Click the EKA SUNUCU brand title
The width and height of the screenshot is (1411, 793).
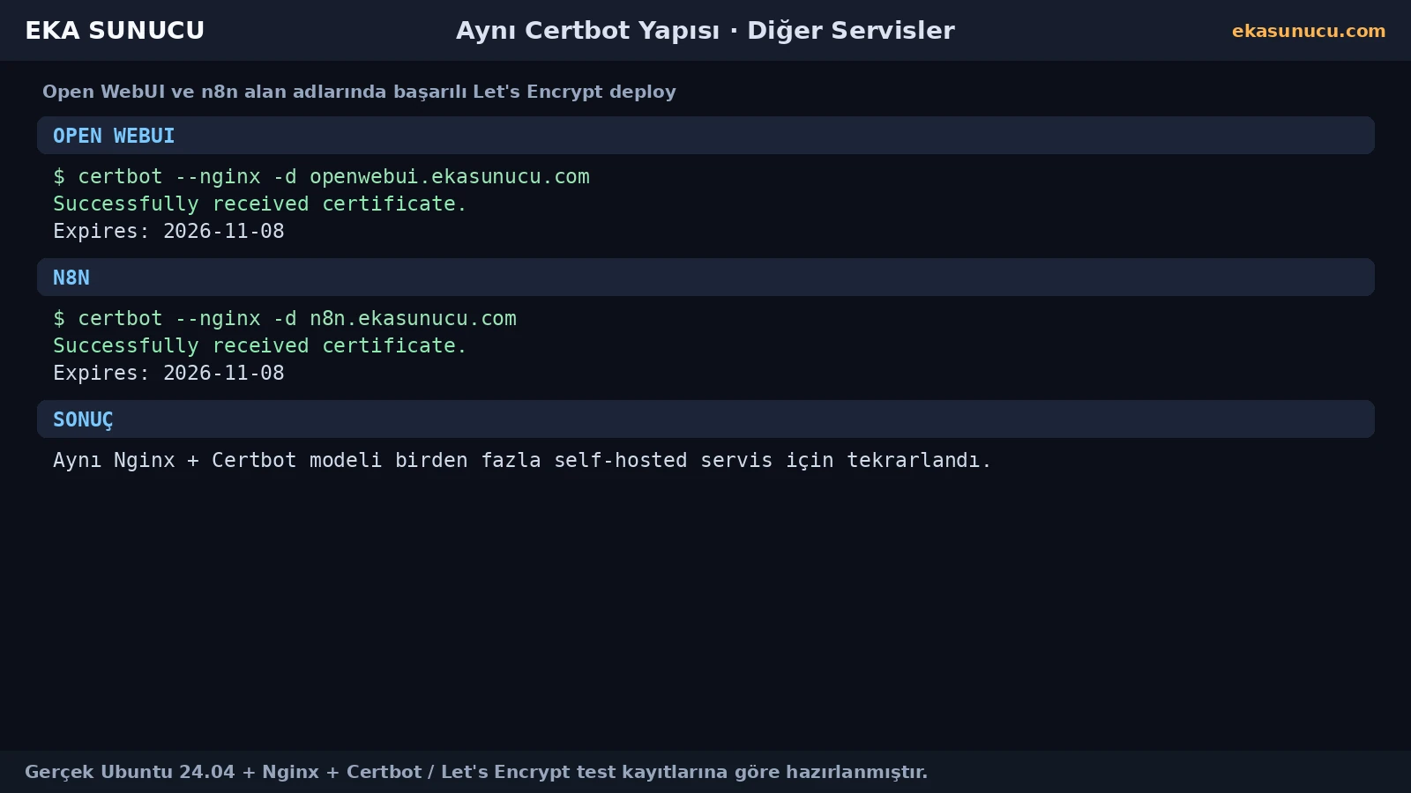(115, 31)
